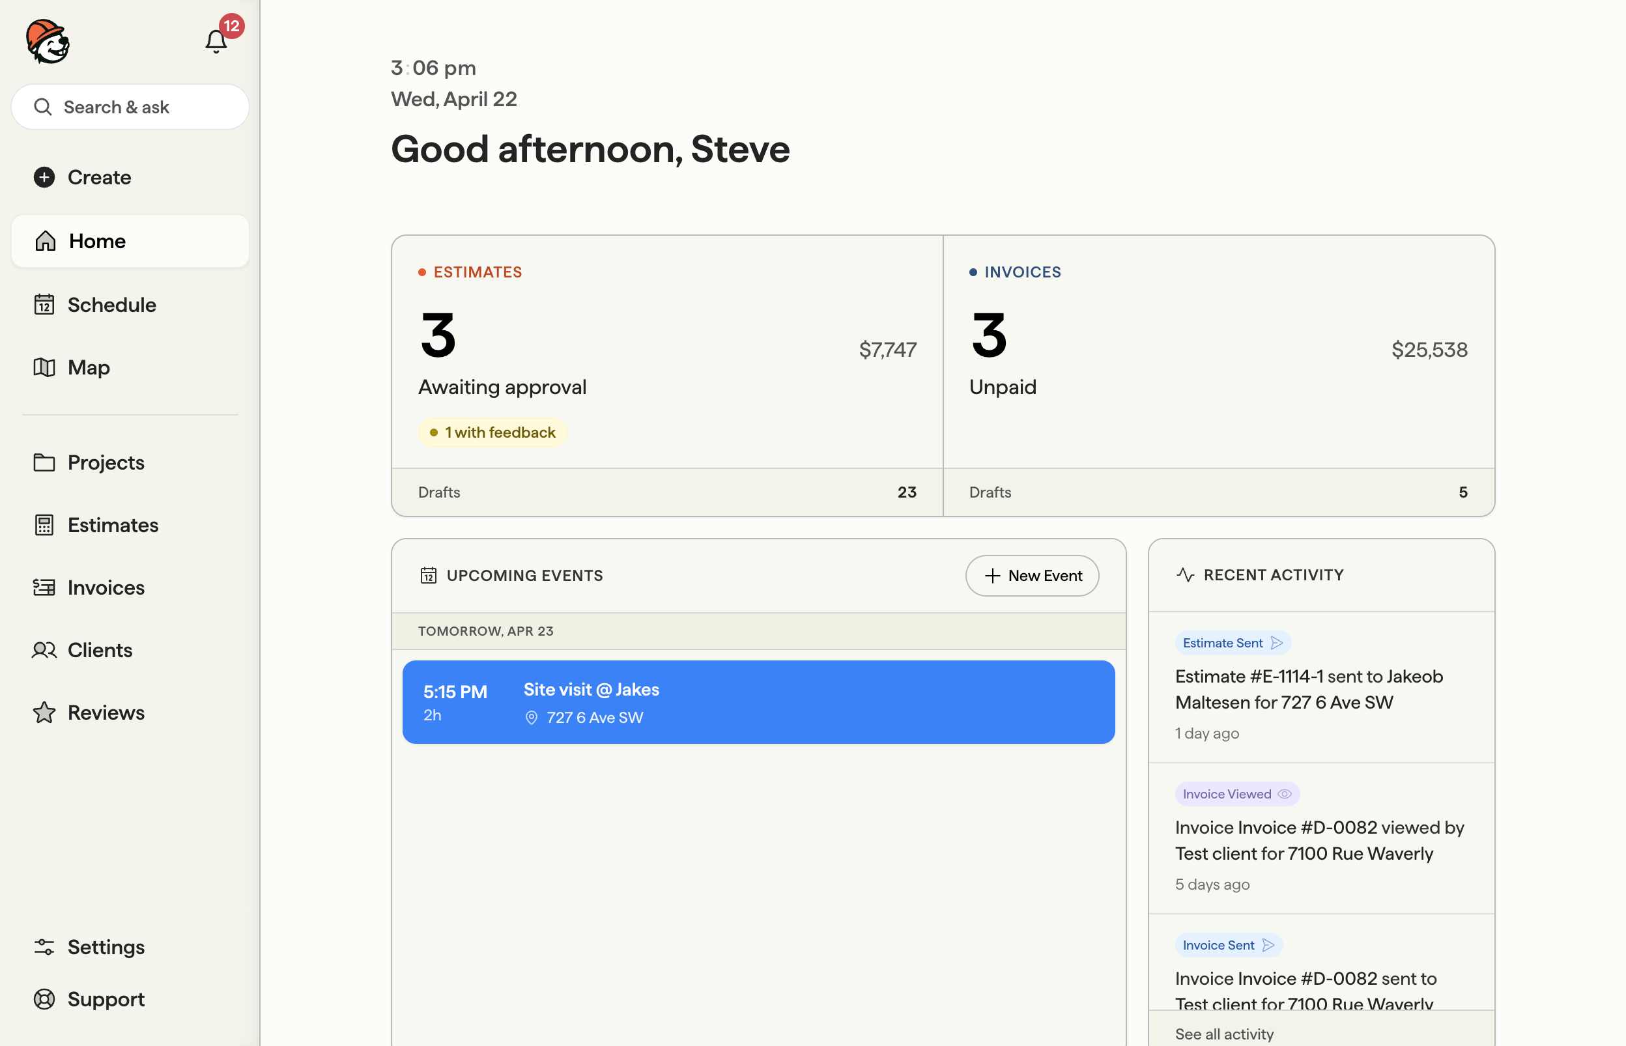Open Estimates via its calculator icon
This screenshot has height=1046, width=1626.
[x=44, y=525]
